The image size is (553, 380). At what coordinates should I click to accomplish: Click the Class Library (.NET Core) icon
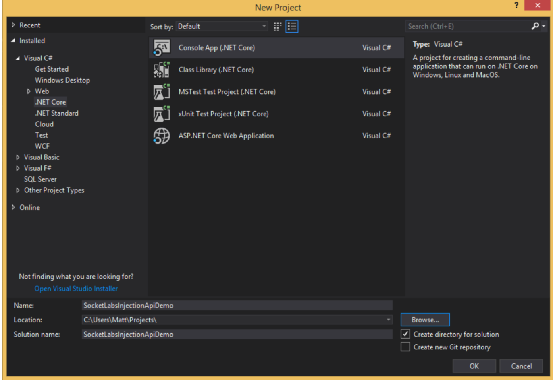tap(162, 70)
